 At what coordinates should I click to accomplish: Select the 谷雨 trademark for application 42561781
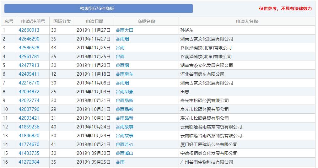point(120,57)
